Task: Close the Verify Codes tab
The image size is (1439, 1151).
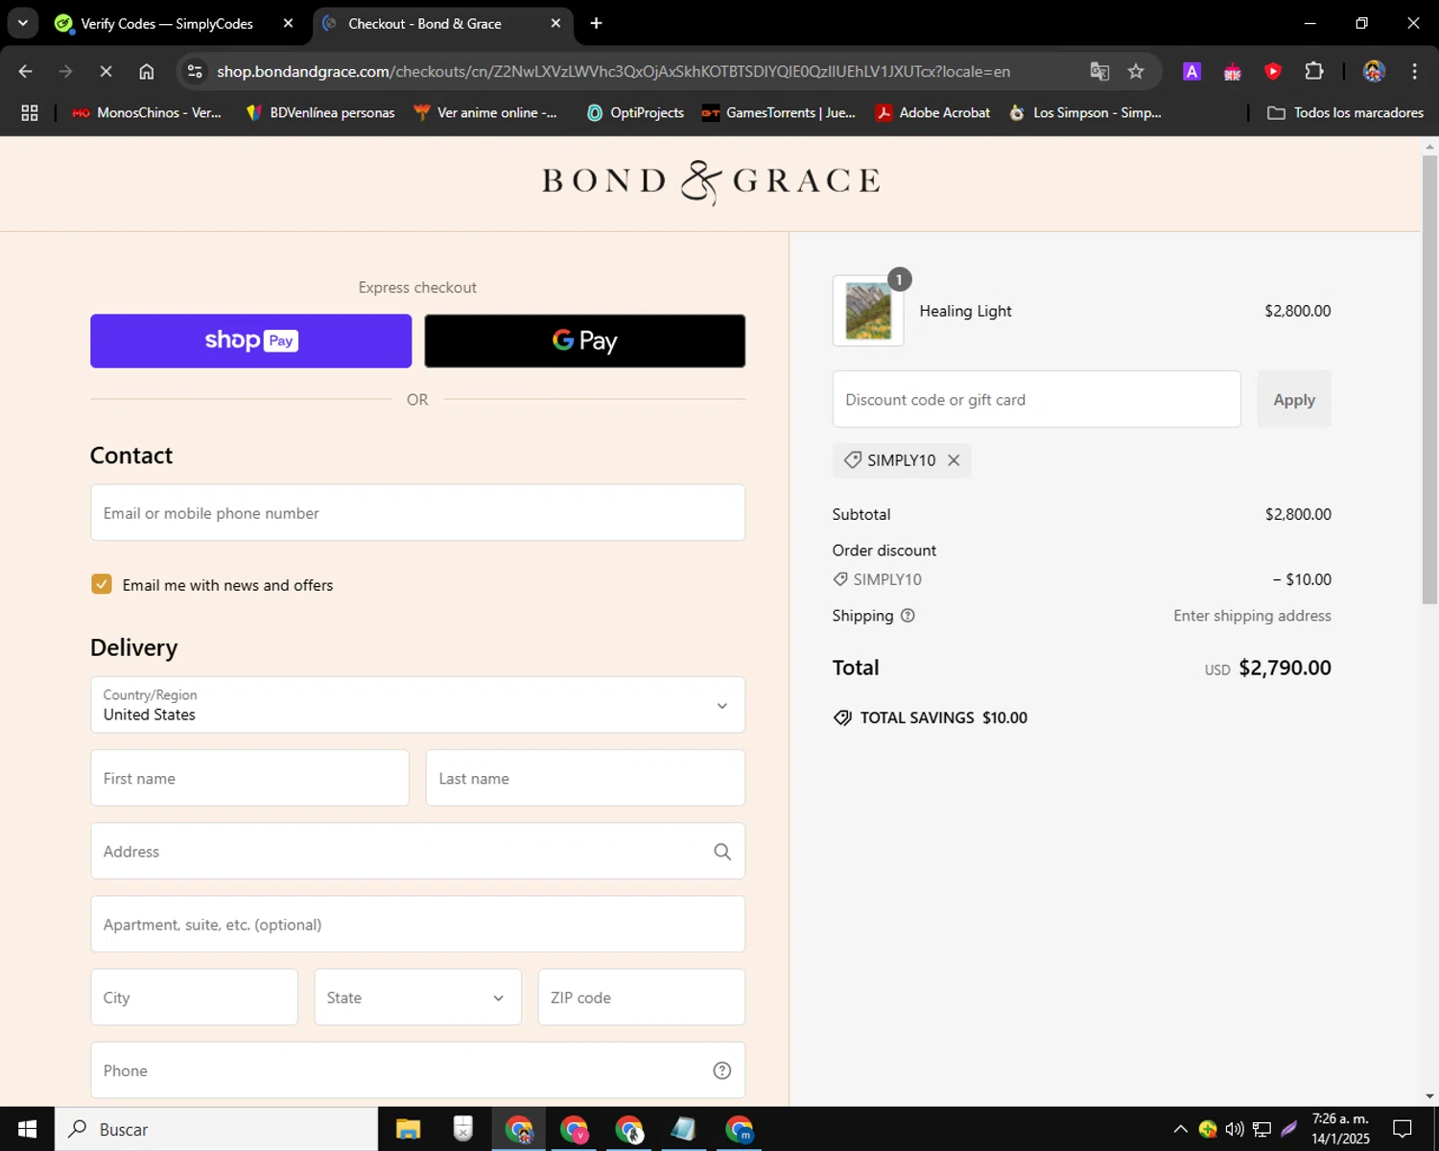Action: 288,23
